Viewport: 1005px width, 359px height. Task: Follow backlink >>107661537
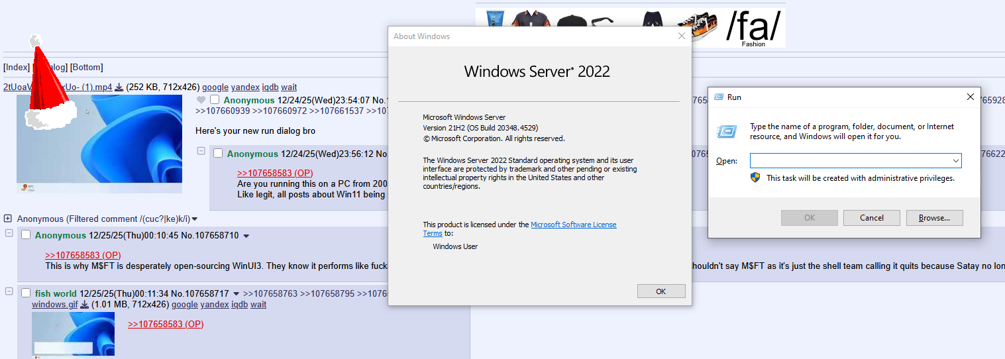pos(337,111)
